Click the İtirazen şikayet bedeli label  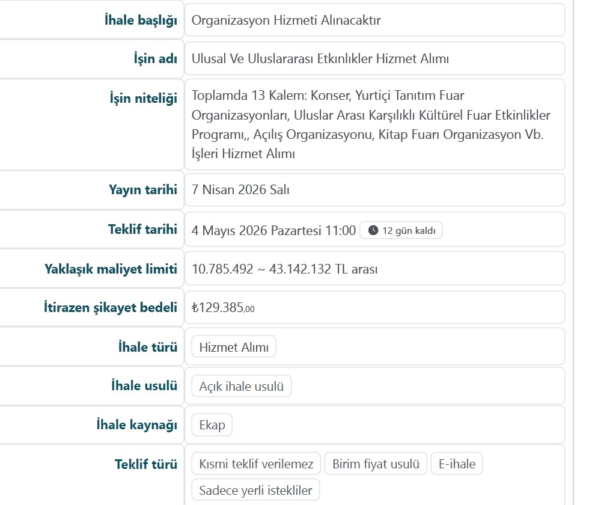(110, 308)
